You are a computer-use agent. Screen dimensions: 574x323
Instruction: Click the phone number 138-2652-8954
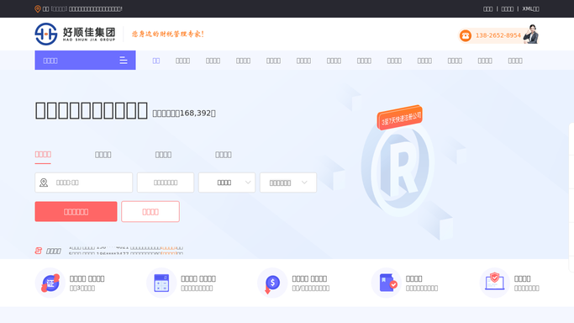click(x=498, y=35)
